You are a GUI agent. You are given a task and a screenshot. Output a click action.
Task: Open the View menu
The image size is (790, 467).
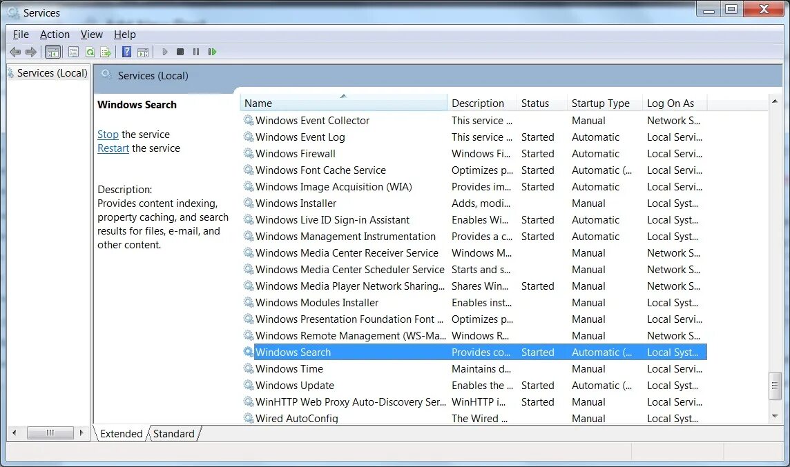point(92,34)
